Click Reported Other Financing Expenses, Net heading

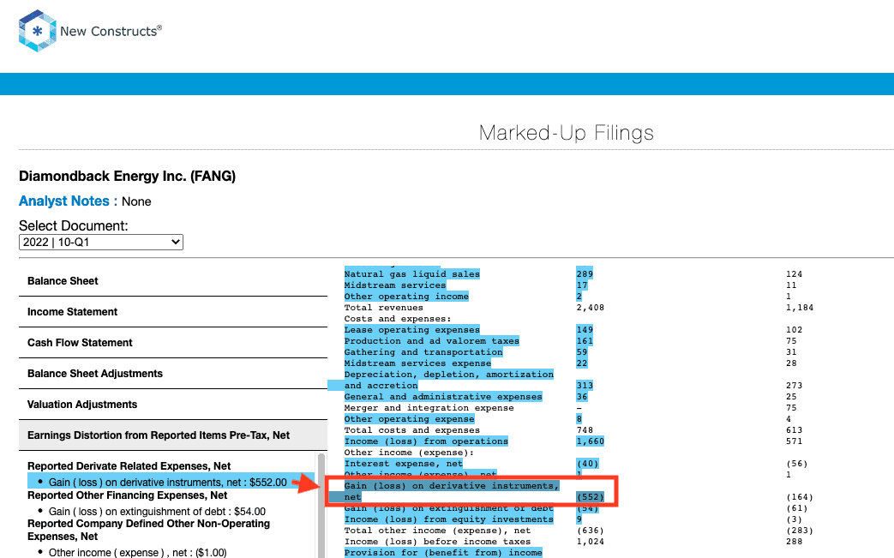(127, 495)
